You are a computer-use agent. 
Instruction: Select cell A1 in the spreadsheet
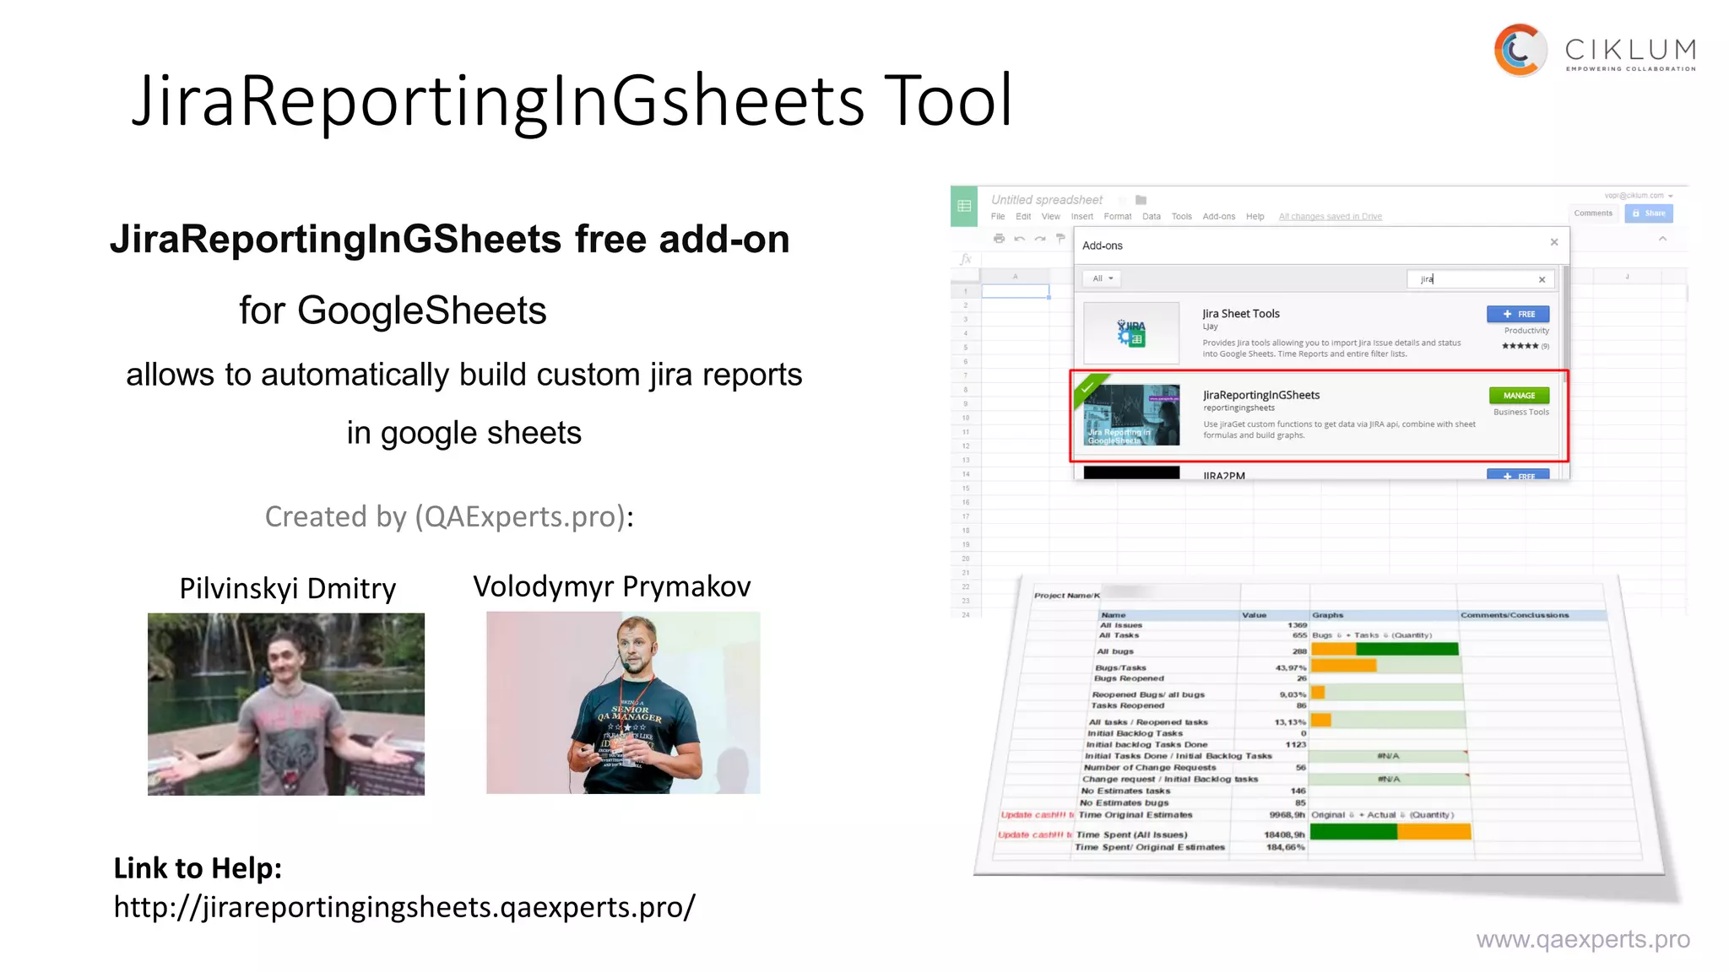1015,292
